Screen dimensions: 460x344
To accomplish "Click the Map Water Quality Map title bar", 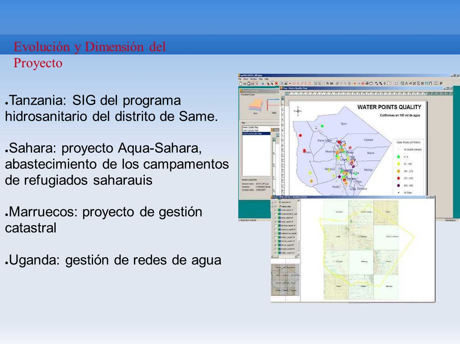I will [367, 88].
